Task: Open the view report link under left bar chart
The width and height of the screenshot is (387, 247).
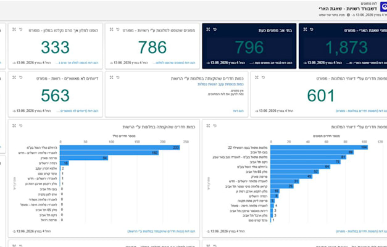Action: (161, 232)
